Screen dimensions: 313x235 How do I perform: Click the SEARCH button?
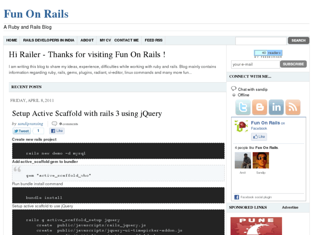click(298, 41)
